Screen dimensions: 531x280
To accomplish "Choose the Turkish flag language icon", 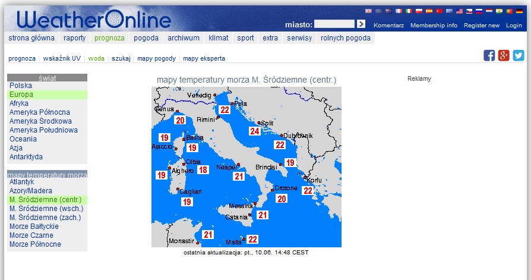I will (x=439, y=11).
